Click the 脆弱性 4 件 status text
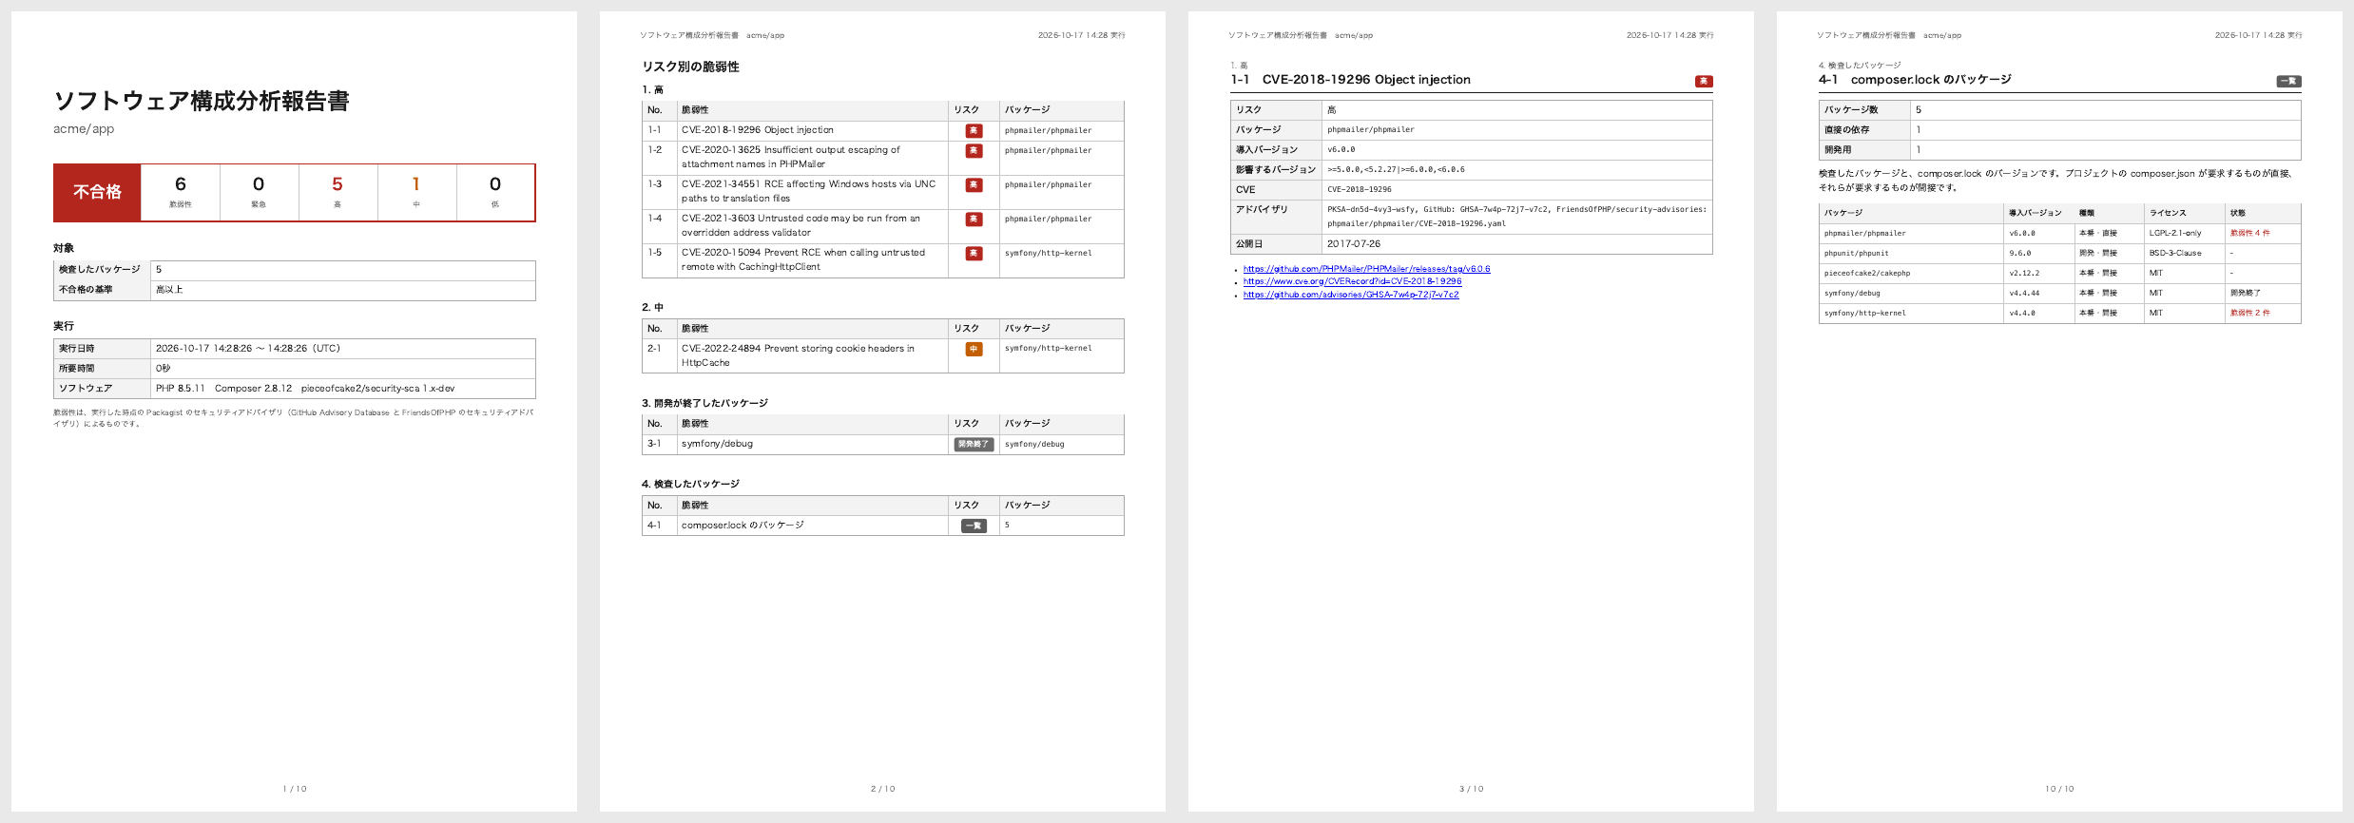2354x823 pixels. pyautogui.click(x=2250, y=233)
